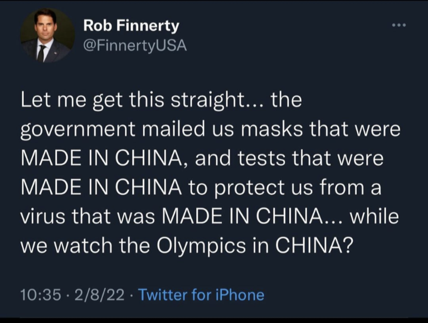Open Rob Finnerty's profile picture
Viewport: 428px width, 323px height.
[47, 36]
